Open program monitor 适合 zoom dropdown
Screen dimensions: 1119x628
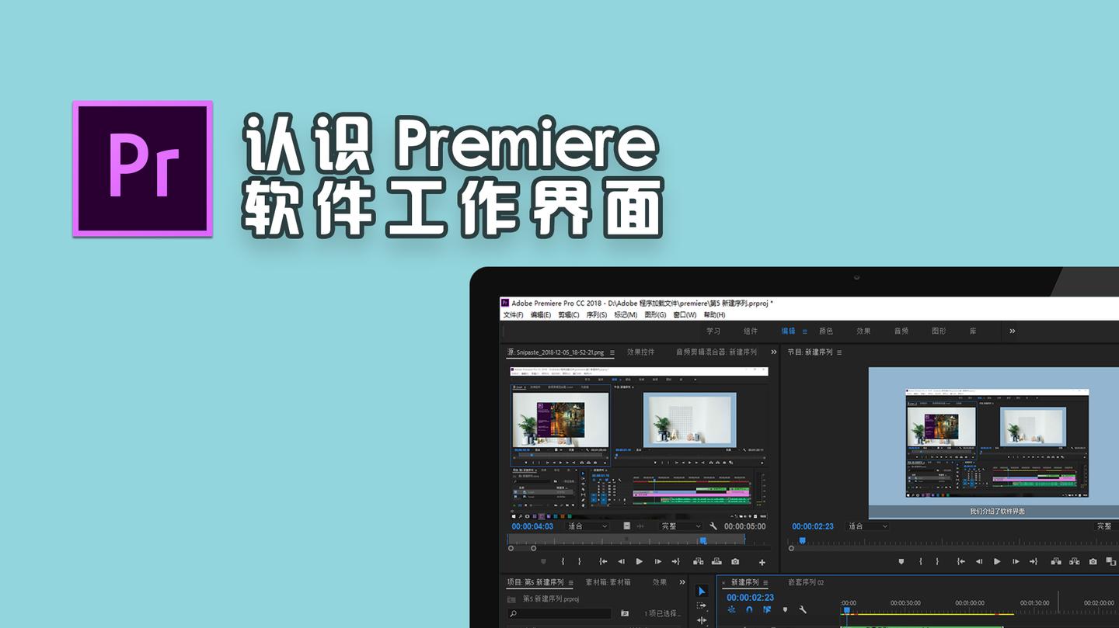pyautogui.click(x=867, y=526)
